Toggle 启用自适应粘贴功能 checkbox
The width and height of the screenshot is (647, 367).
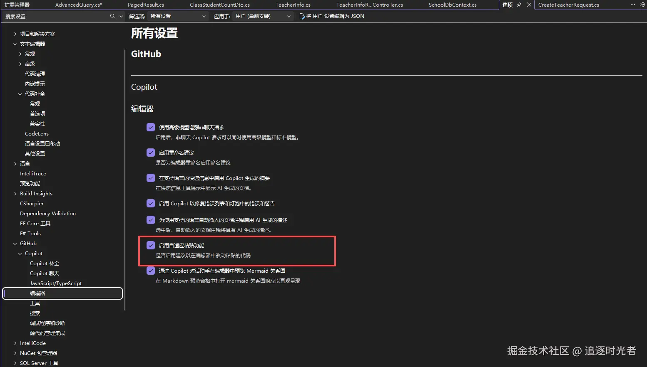point(151,245)
